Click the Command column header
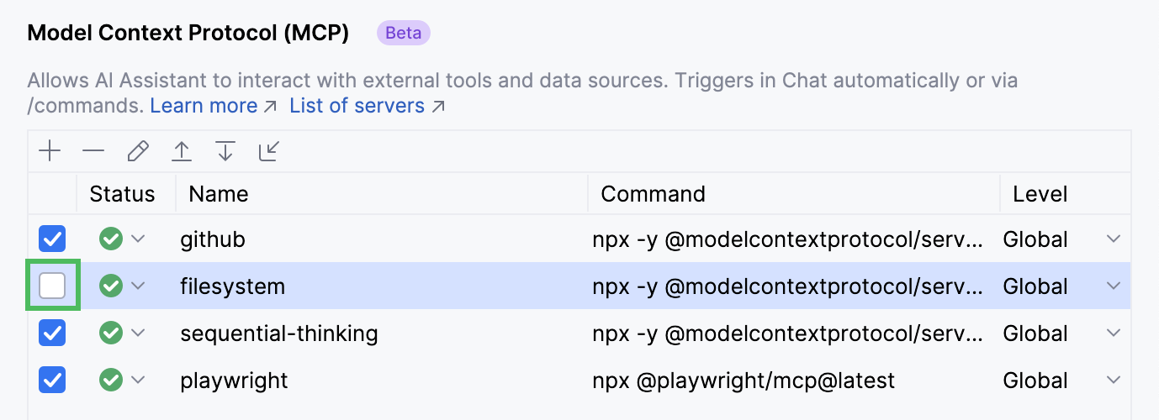1159x420 pixels. pyautogui.click(x=653, y=195)
